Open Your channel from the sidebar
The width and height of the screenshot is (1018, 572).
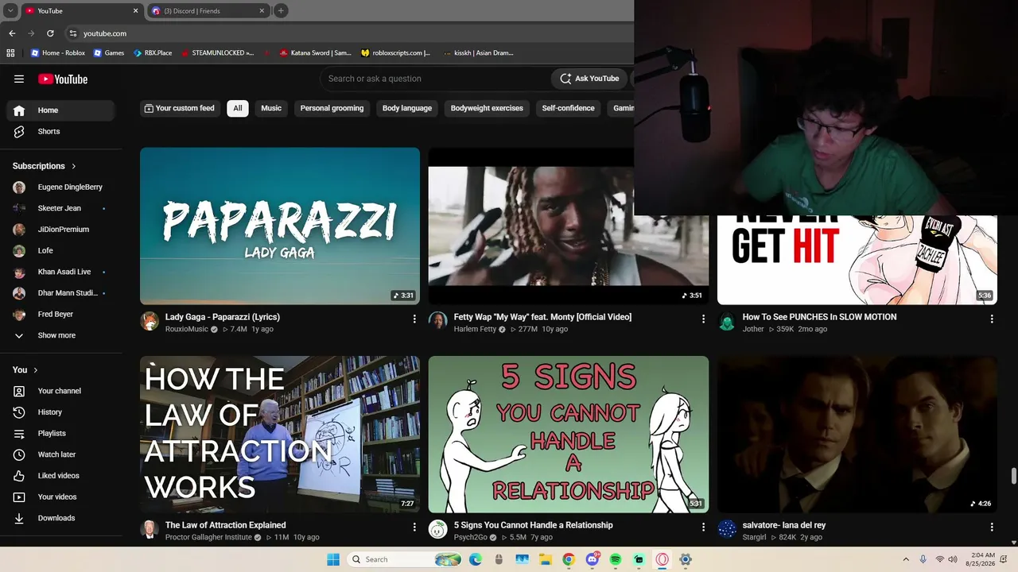pos(61,391)
